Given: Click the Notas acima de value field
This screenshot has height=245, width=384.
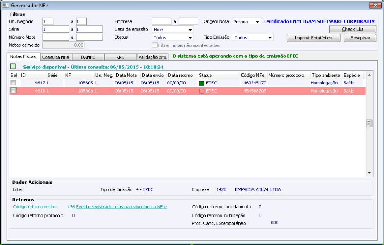Looking at the screenshot, I should pyautogui.click(x=63, y=45).
